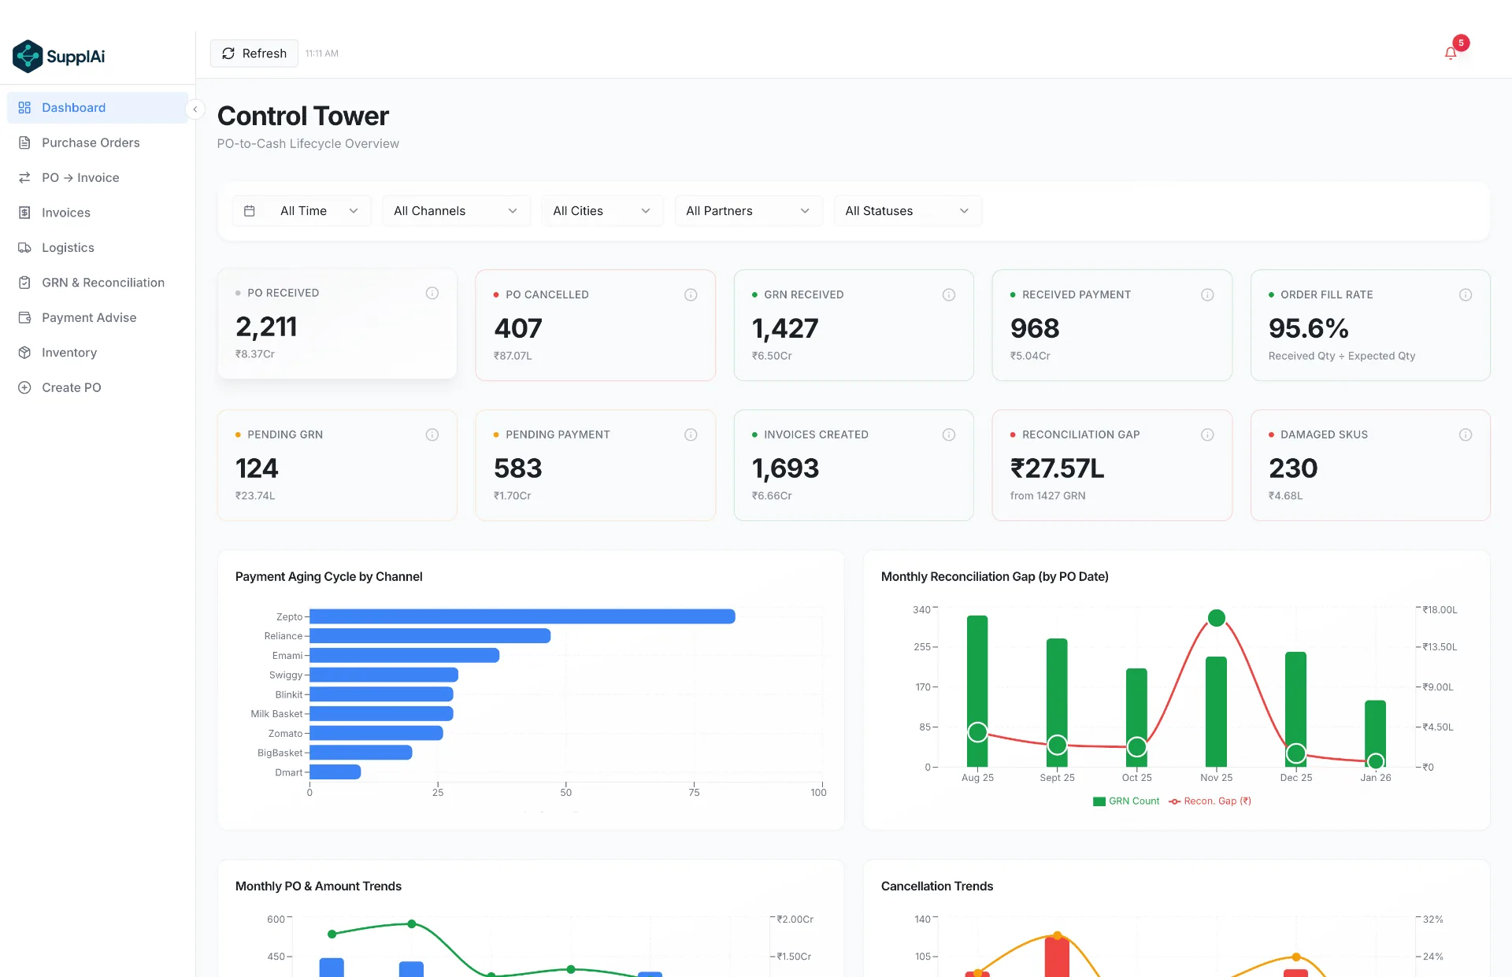Screen dimensions: 1512x977
Task: Open Invoices page
Action: pos(98,213)
